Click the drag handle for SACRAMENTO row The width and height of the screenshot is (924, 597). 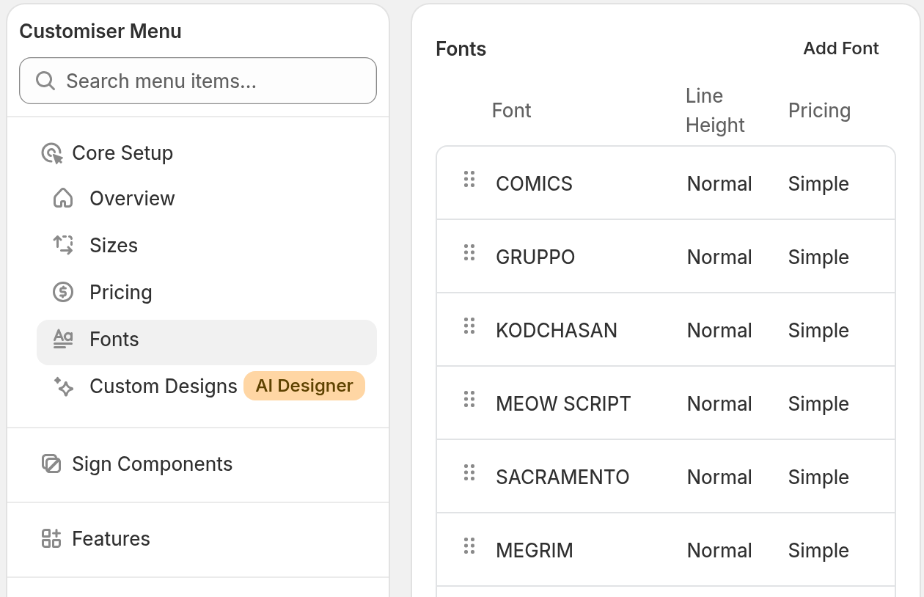pos(469,472)
